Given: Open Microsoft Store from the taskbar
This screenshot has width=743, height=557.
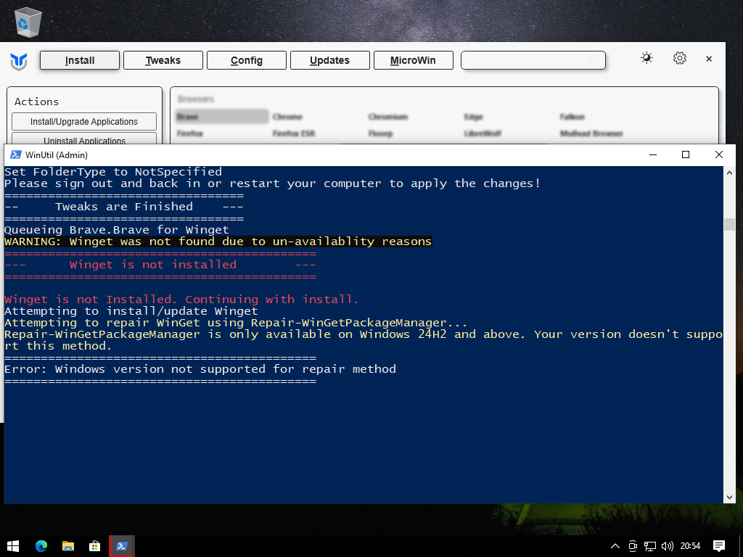Looking at the screenshot, I should 95,546.
